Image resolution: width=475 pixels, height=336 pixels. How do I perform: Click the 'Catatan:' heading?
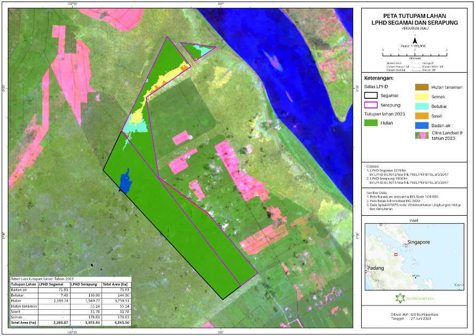tap(372, 166)
